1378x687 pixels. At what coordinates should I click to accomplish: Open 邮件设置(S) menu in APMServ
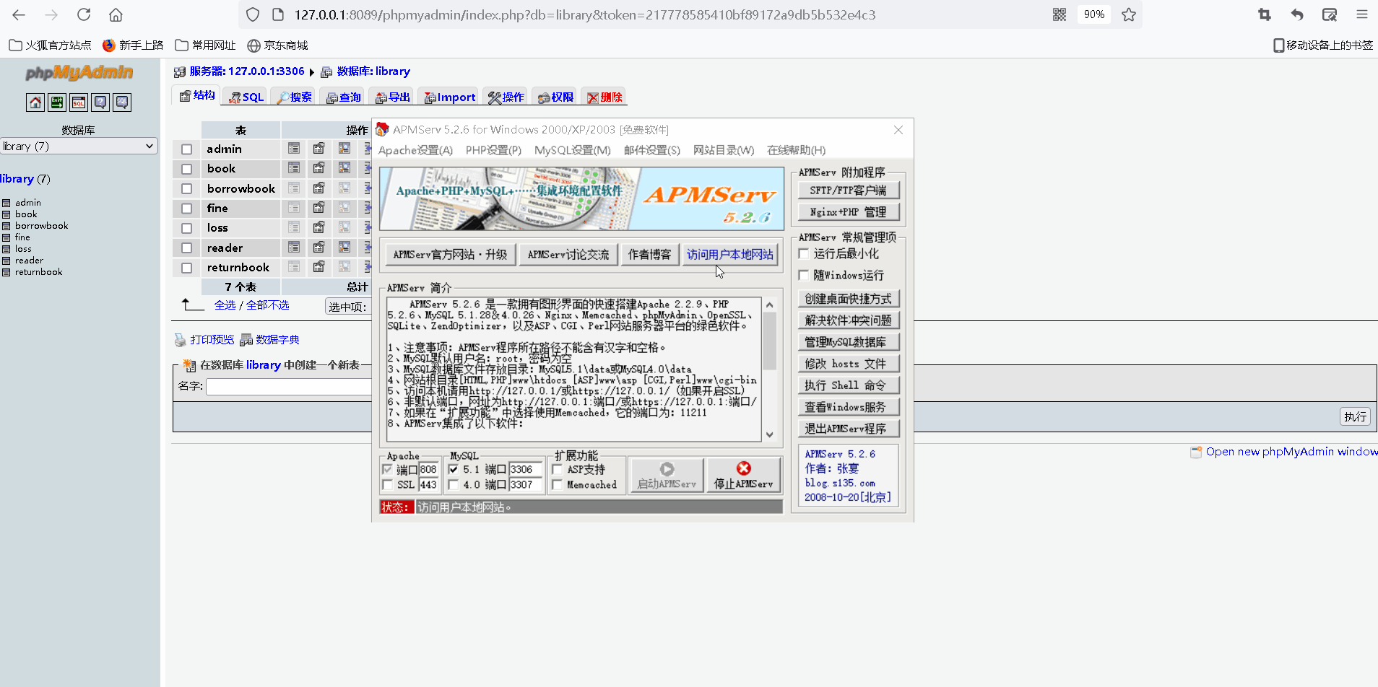click(652, 150)
